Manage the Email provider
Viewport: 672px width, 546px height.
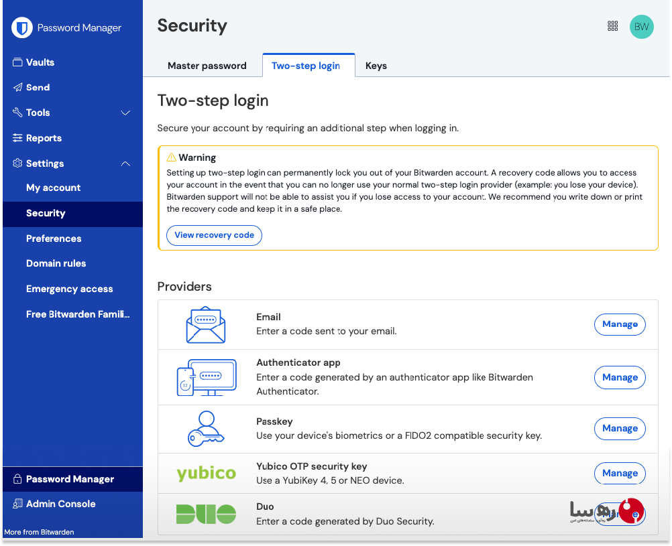(620, 324)
